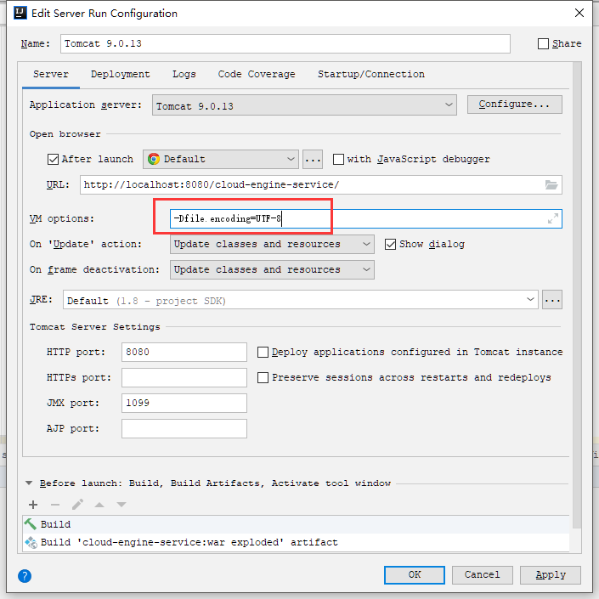Click the HTTP port field showing 8080
The width and height of the screenshot is (599, 599).
pos(184,352)
